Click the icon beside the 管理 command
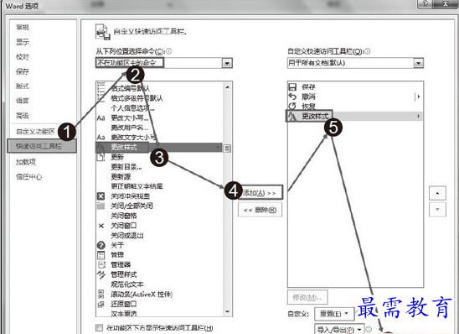Screen dimensions: 459x334 point(101,255)
